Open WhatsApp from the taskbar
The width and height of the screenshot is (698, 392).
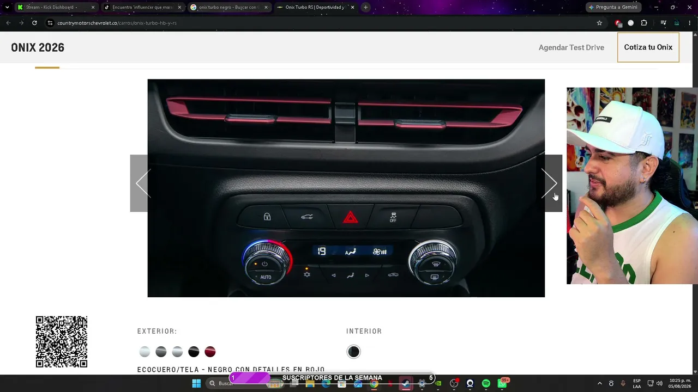[x=502, y=383]
